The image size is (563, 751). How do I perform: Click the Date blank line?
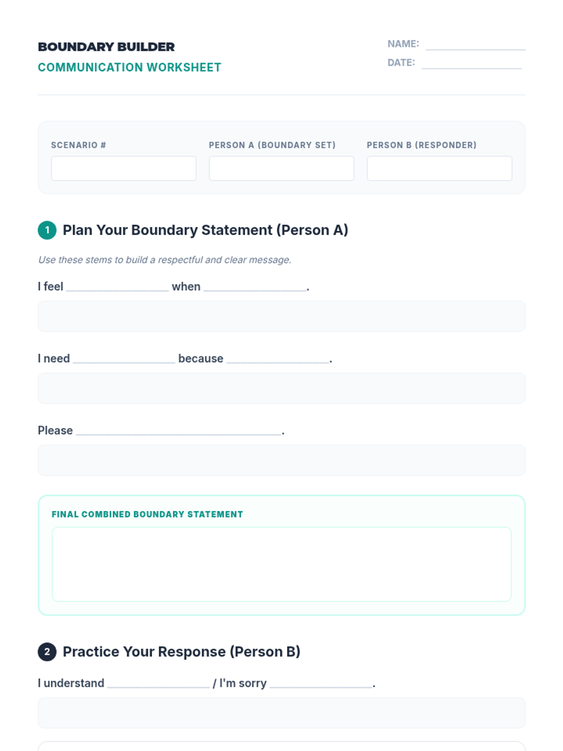[x=472, y=64]
